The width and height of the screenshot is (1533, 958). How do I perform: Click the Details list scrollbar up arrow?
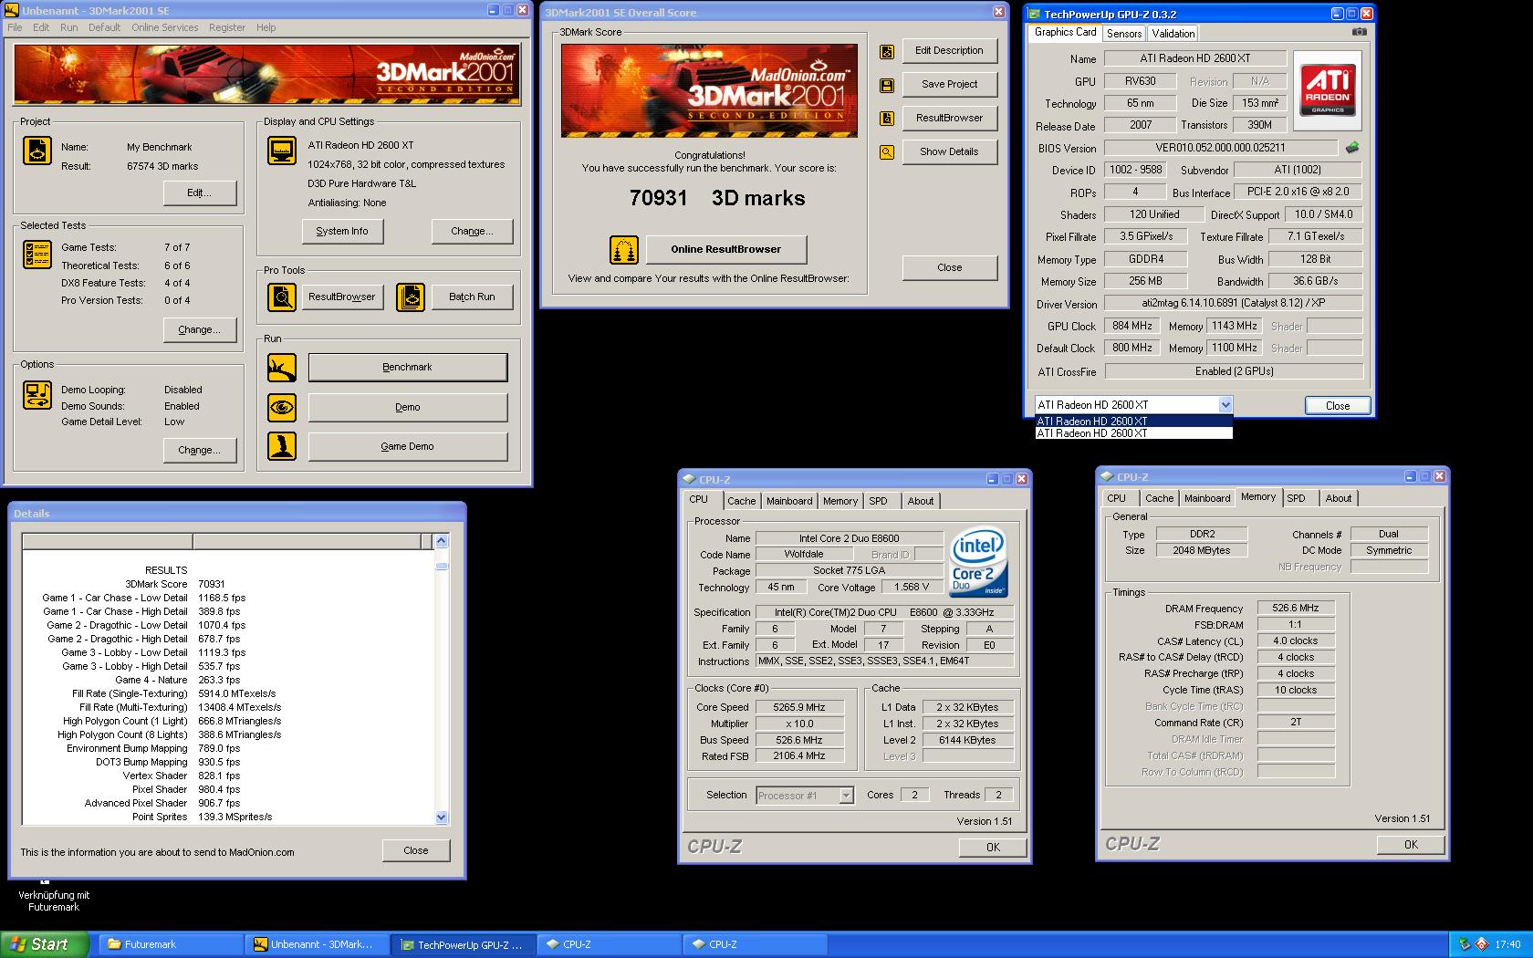442,541
